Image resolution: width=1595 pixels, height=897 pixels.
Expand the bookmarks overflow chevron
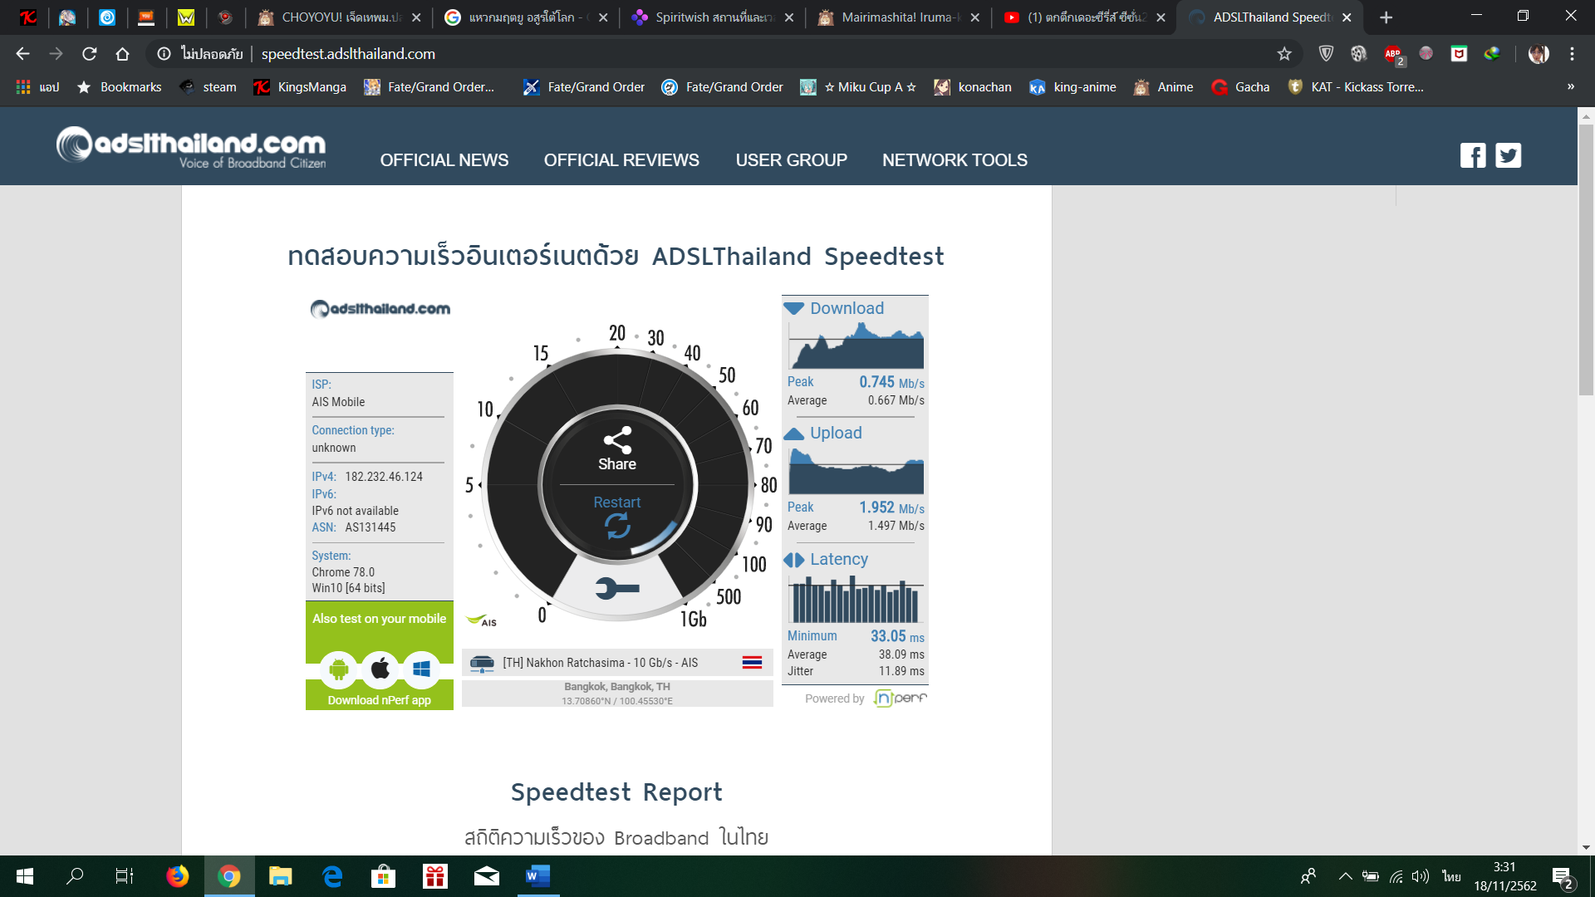(x=1571, y=86)
